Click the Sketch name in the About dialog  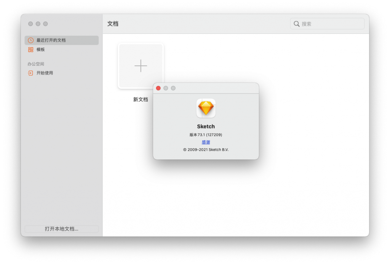(x=206, y=126)
